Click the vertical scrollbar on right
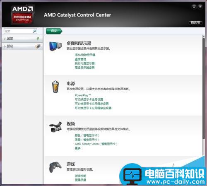The image size is (207, 186). [x=204, y=88]
